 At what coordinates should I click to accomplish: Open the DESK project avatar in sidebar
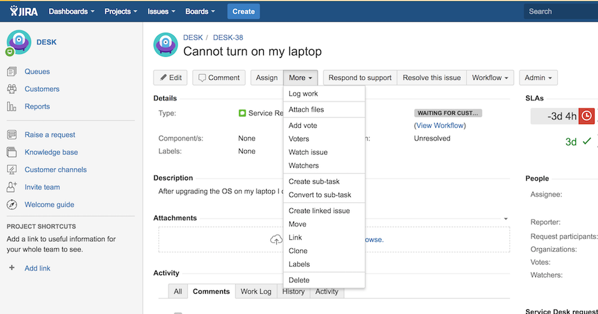(19, 42)
